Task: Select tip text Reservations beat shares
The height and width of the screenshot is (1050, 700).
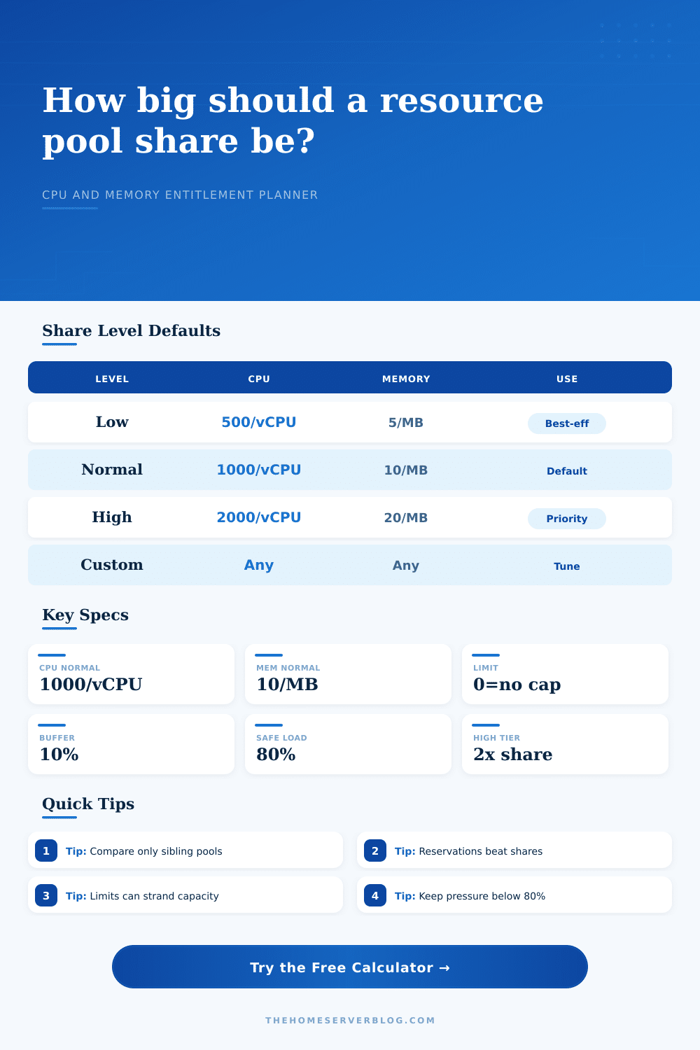Action: tap(481, 851)
